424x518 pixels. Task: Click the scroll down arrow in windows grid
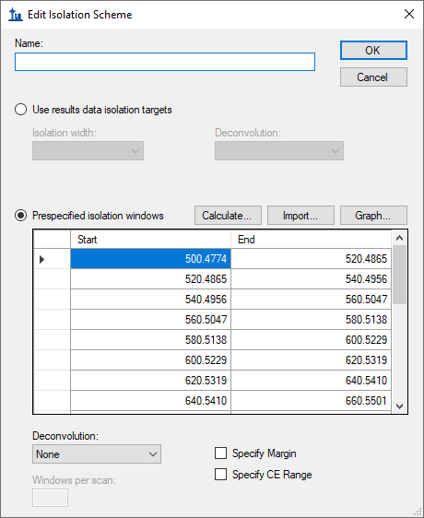click(x=399, y=406)
